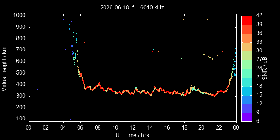
Task: Click the 20 tick label on time axis
Action: (x=202, y=127)
